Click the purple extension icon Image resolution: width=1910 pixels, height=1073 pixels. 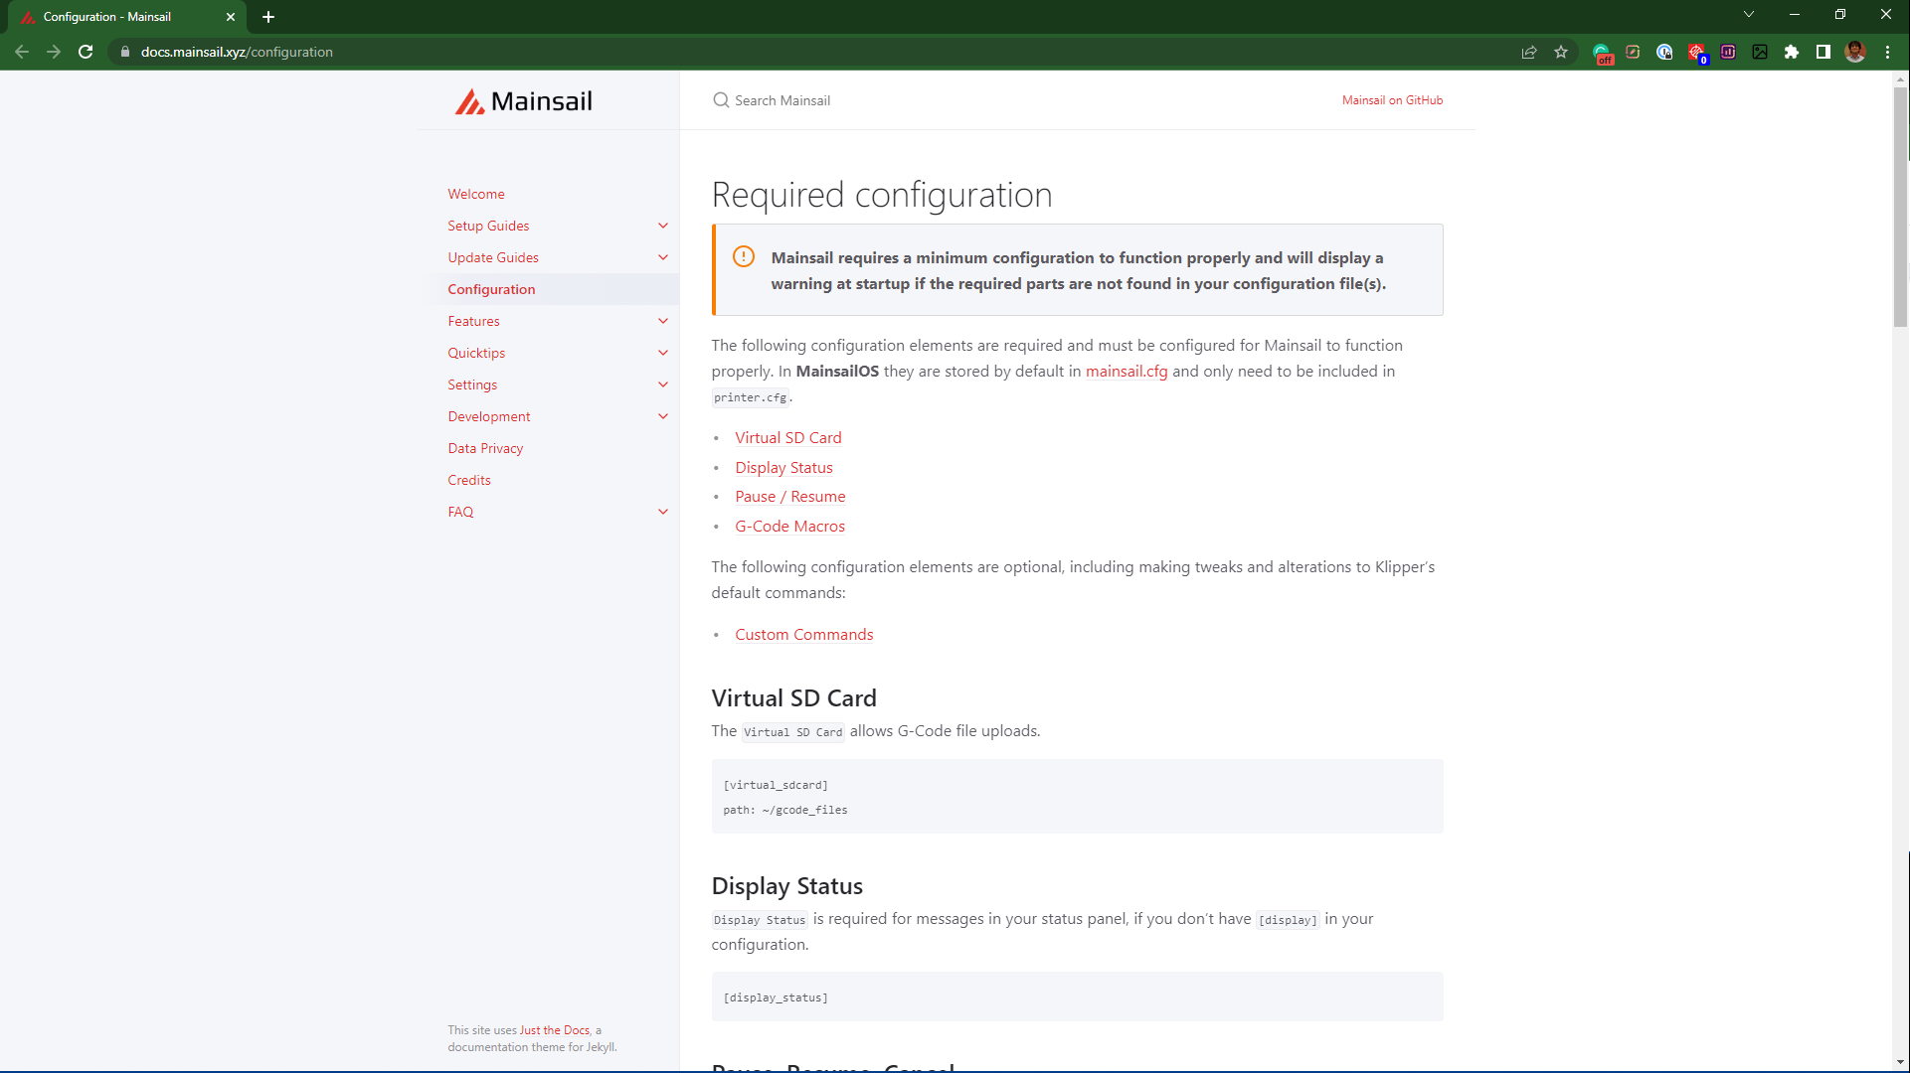tap(1728, 52)
